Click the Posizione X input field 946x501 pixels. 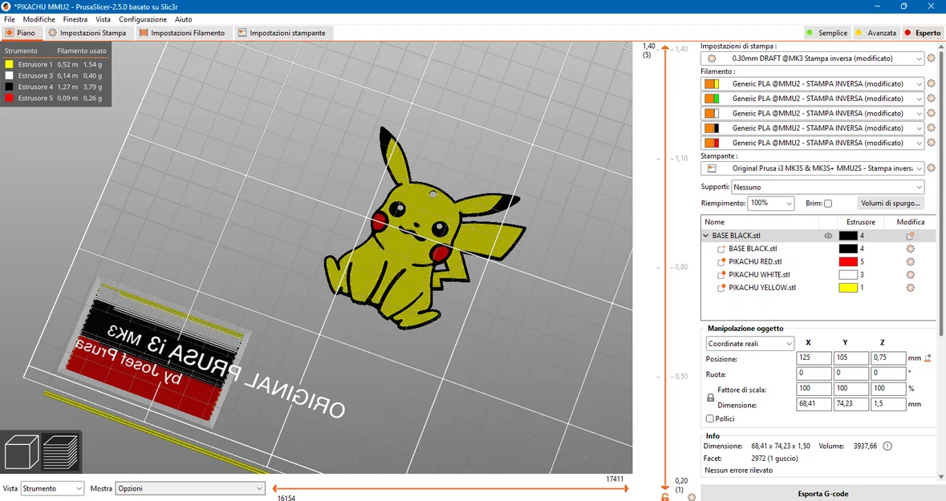point(814,358)
